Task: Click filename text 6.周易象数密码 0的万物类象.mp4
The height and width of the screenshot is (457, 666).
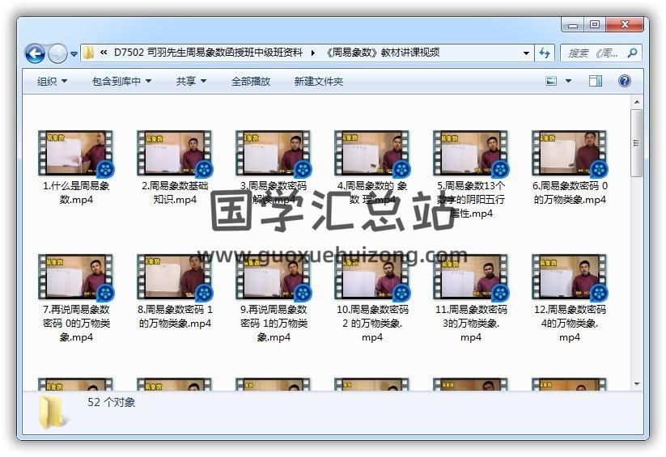Action: 570,193
